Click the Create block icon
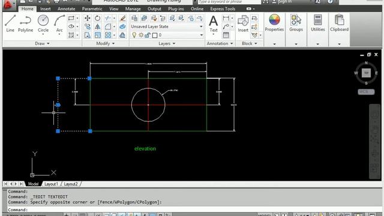 254,18
